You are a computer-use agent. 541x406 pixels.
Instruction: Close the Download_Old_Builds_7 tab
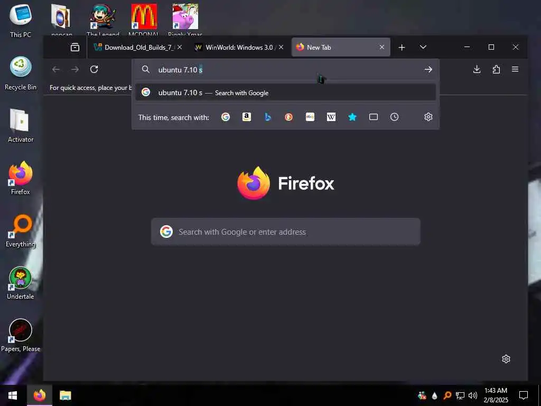pyautogui.click(x=180, y=47)
